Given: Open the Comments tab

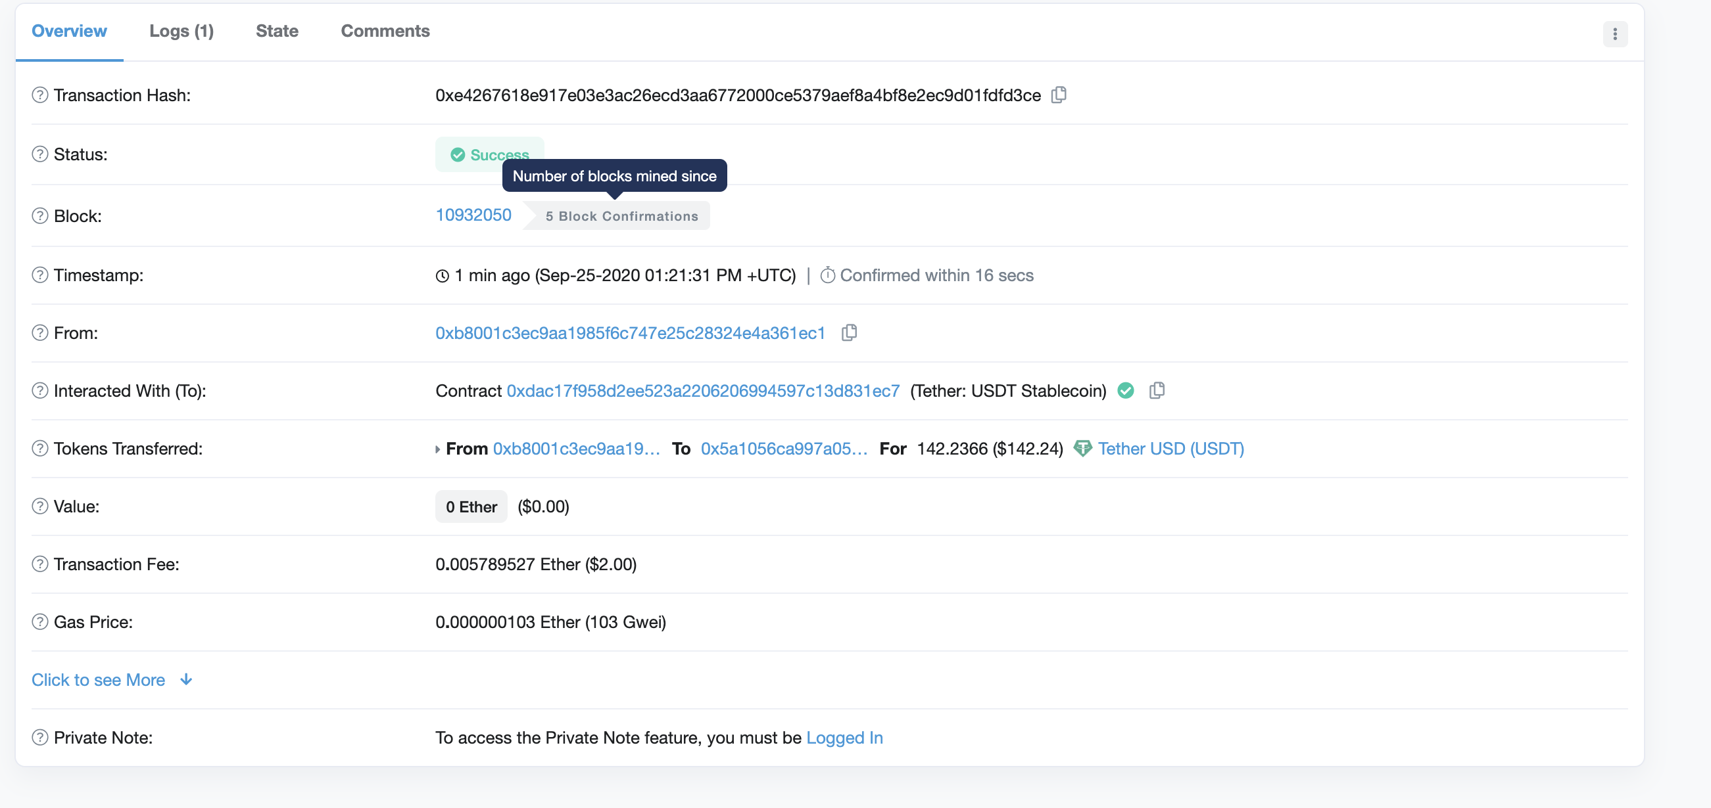Looking at the screenshot, I should (385, 31).
